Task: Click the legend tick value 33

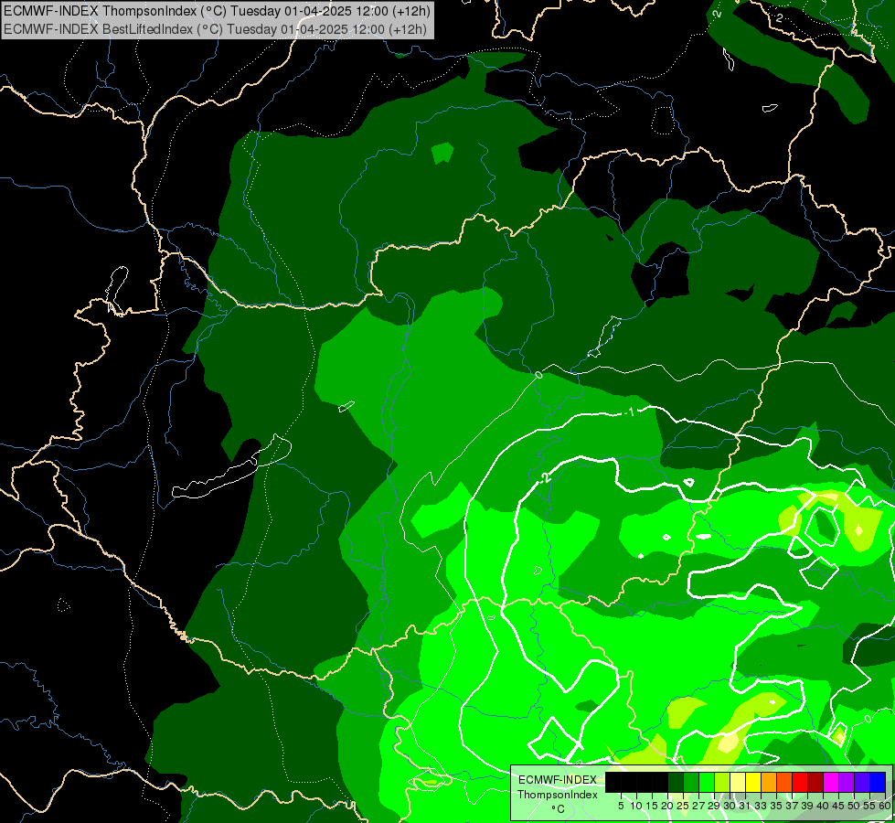Action: (x=761, y=806)
